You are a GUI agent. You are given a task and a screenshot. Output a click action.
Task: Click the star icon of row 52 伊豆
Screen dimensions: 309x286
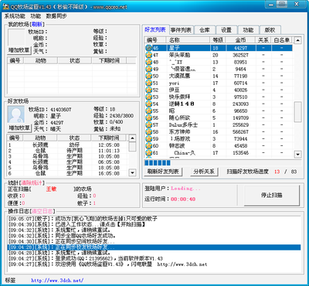click(x=148, y=90)
